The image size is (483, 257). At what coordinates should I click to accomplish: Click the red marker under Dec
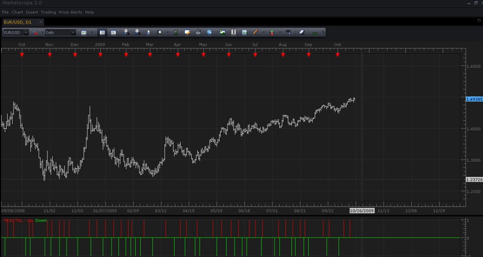point(75,55)
